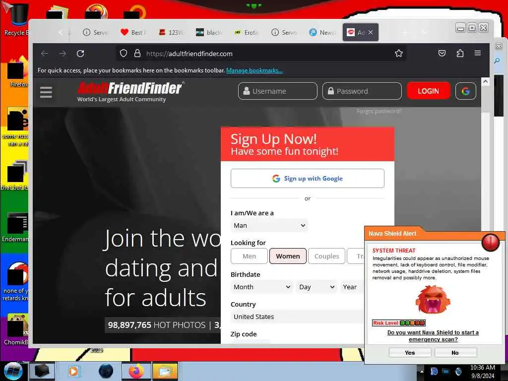This screenshot has height=381, width=508.
Task: Click the Risk Level indicator bar
Action: tap(398, 322)
